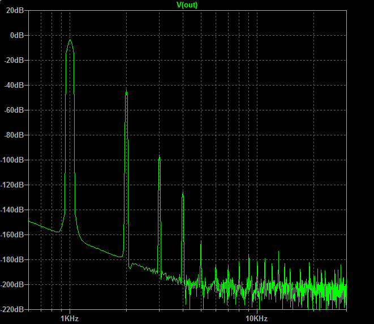Click the -20dB axis label
374x324 pixels.
tap(14, 60)
